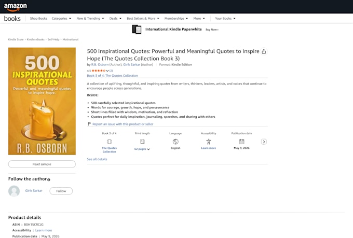The width and height of the screenshot is (353, 238).
Task: Expand Best Sellers & More dropdown
Action: tap(143, 19)
